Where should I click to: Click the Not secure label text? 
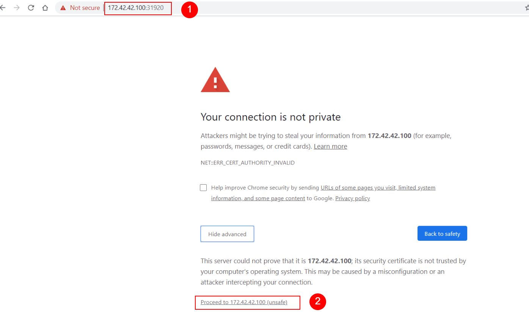tap(85, 8)
